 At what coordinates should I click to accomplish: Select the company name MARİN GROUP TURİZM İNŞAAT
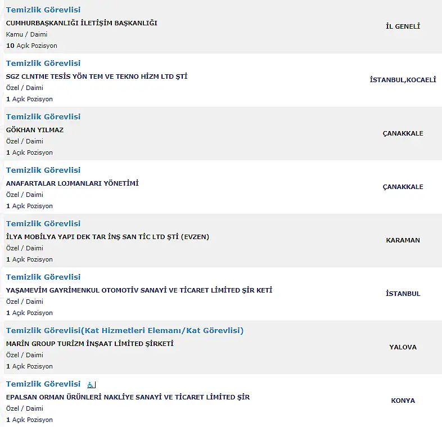pyautogui.click(x=89, y=344)
